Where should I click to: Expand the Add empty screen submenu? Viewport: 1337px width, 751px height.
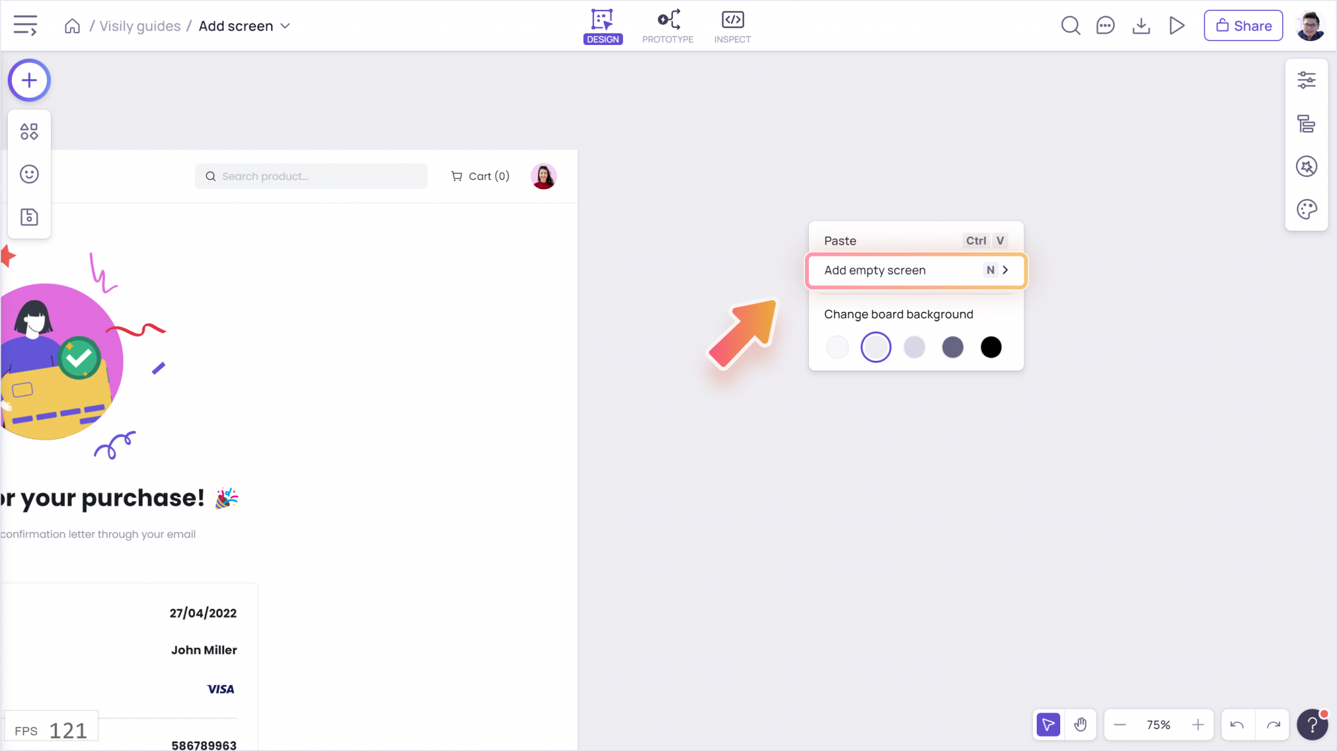tap(1005, 269)
